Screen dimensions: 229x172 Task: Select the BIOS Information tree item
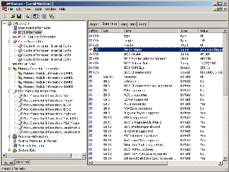click(30, 32)
